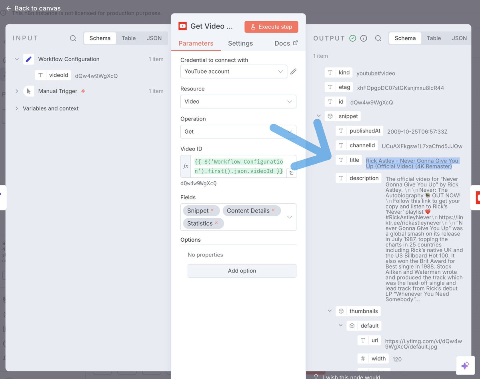
Task: Remove Statistics field tag
Action: (216, 223)
